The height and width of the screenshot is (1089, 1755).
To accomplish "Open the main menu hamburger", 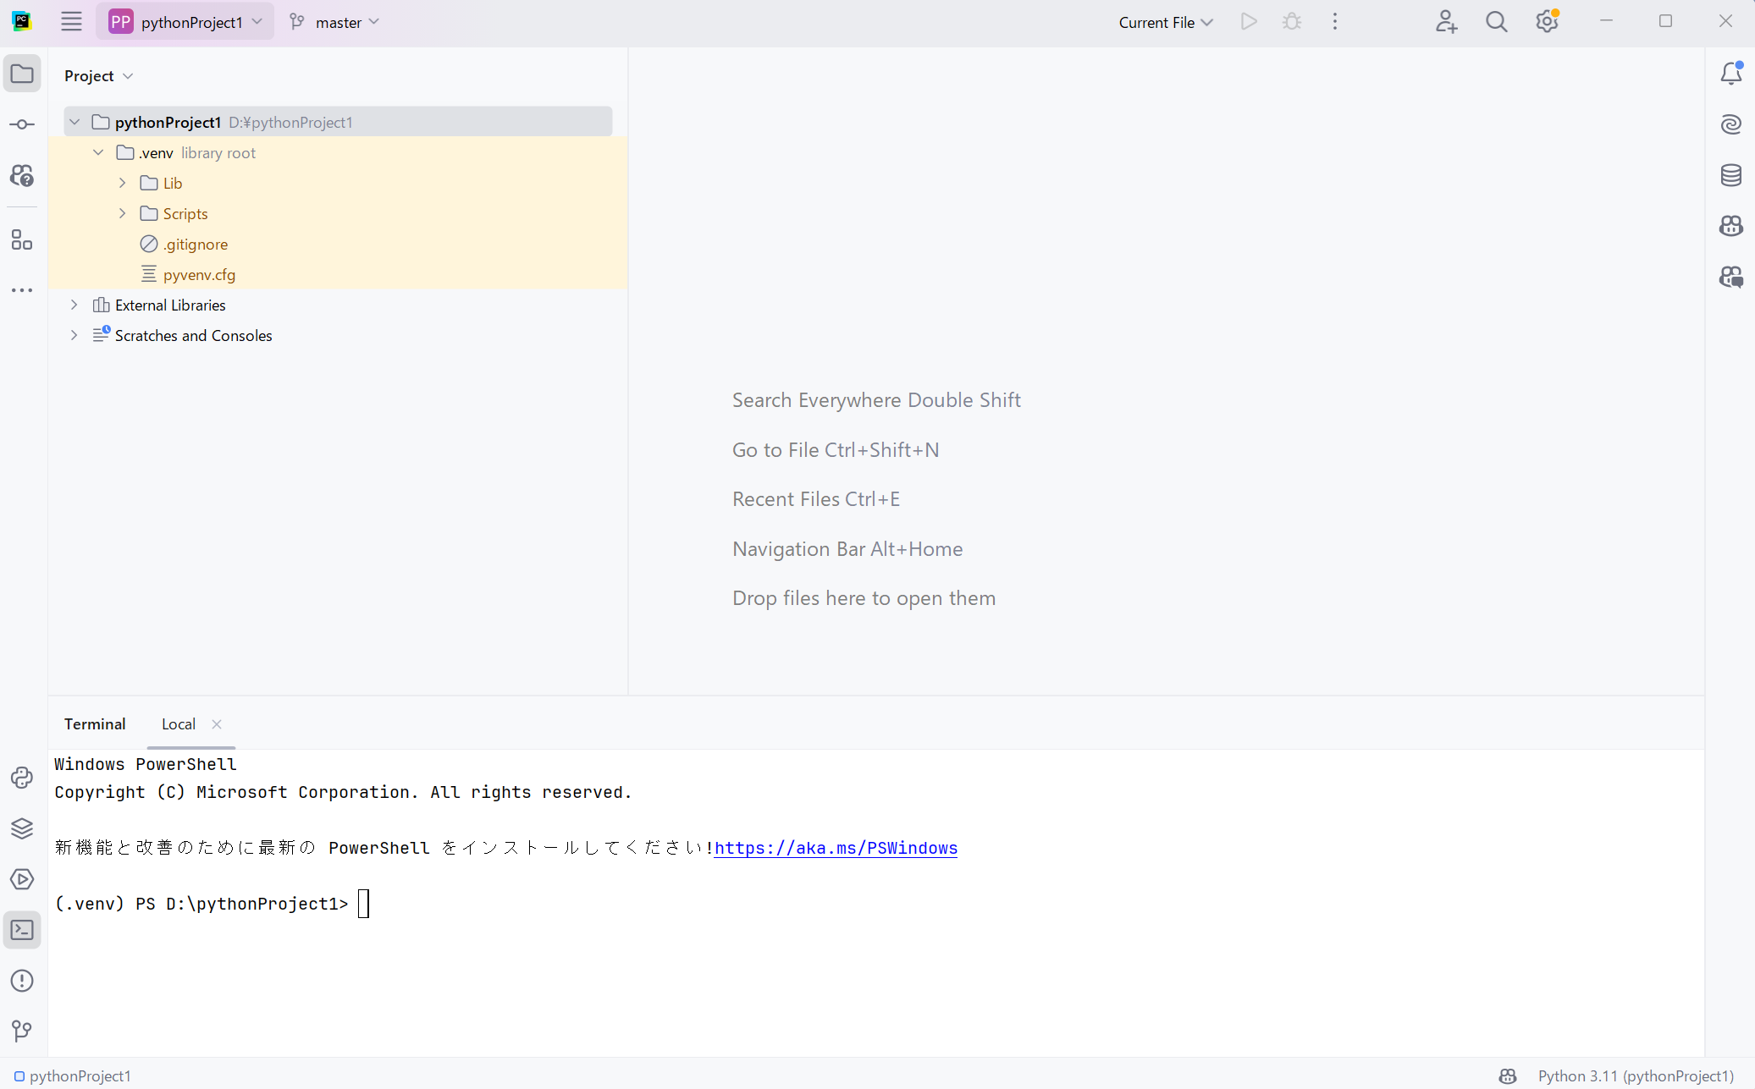I will [71, 21].
